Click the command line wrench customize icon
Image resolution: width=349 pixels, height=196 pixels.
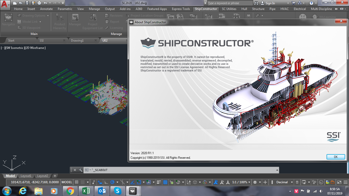(80, 170)
